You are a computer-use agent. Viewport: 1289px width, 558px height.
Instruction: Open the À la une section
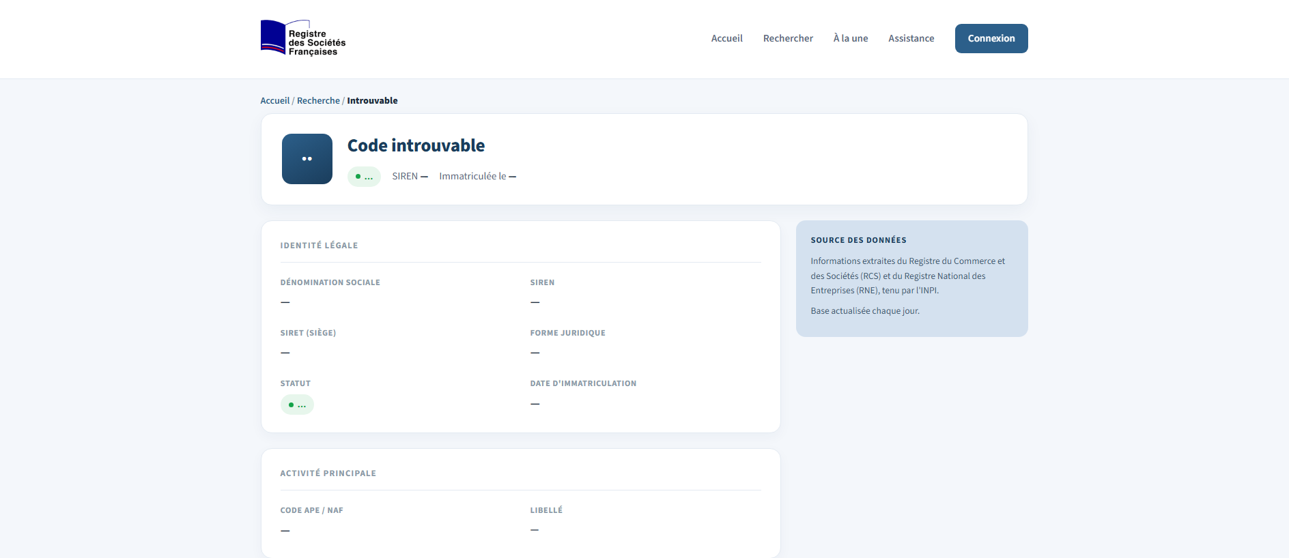(x=851, y=38)
